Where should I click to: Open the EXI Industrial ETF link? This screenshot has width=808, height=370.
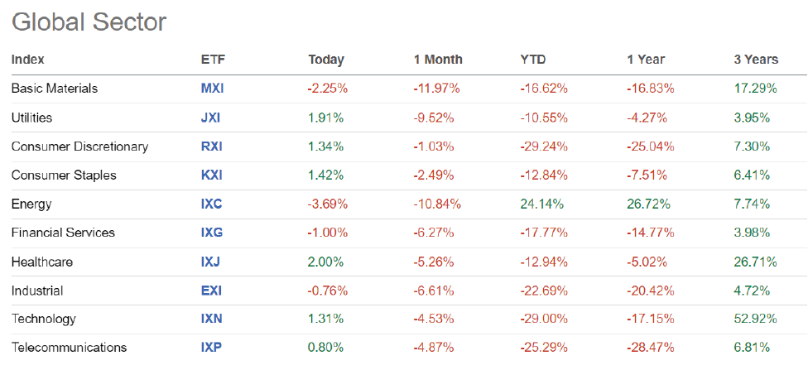[x=210, y=291]
